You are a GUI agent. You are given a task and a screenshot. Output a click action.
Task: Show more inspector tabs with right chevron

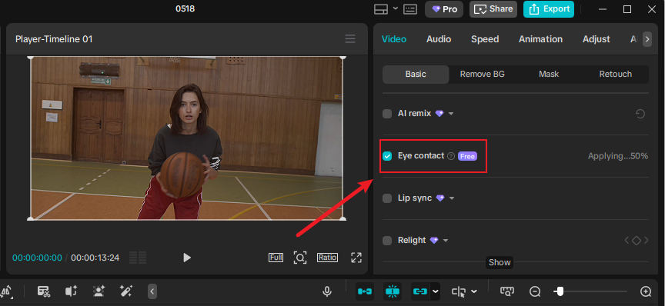tap(647, 39)
